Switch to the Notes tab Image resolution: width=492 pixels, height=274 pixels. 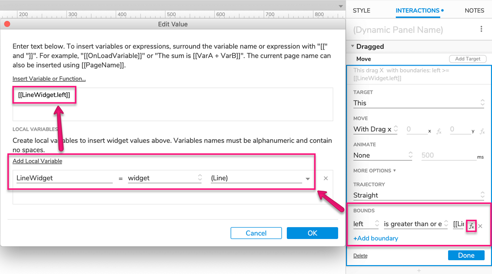click(474, 10)
